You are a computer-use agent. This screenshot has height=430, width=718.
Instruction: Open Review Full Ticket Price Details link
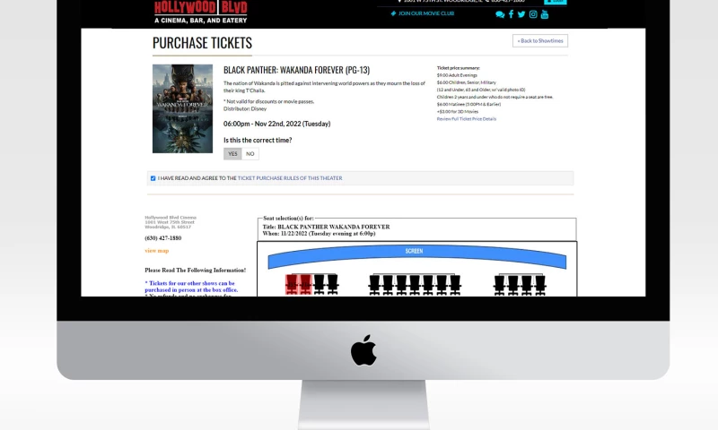click(x=466, y=119)
